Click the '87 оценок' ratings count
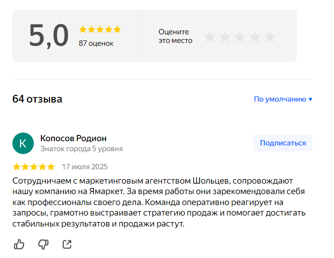The width and height of the screenshot is (334, 258). coord(96,43)
